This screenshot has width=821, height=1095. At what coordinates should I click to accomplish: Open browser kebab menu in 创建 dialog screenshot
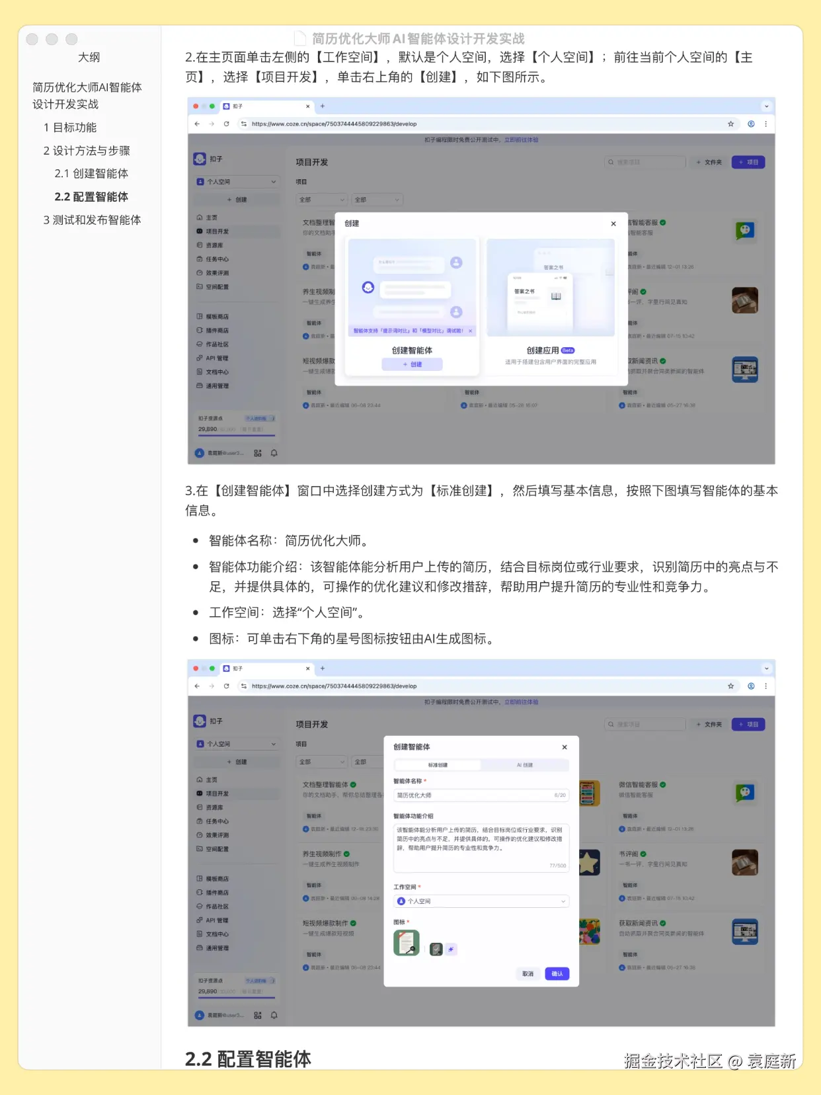click(x=765, y=124)
